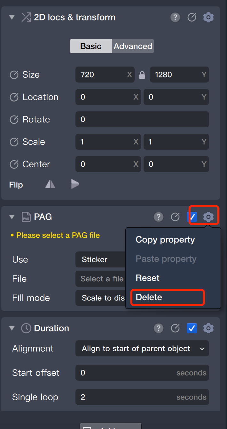This screenshot has height=429, width=227.
Task: Click the Rotate keyframe circle icon
Action: [x=14, y=120]
